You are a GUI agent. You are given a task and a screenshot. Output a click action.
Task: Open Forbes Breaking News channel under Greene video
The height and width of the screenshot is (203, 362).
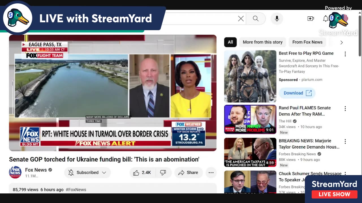pos(297,154)
